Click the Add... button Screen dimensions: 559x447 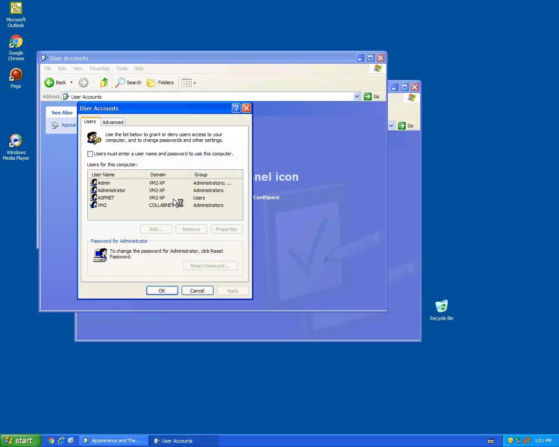point(156,229)
